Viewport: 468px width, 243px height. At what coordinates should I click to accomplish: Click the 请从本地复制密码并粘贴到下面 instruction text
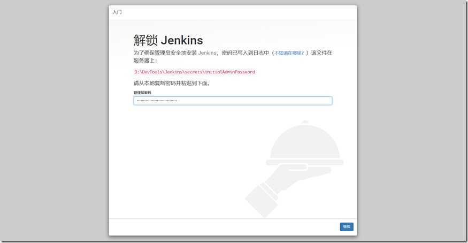[172, 83]
